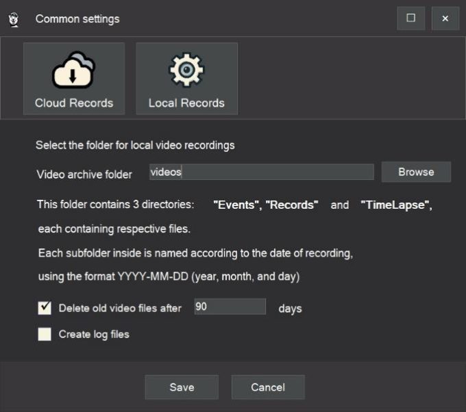466x412 pixels.
Task: Click the "Video archive folder" label
Action: [84, 175]
